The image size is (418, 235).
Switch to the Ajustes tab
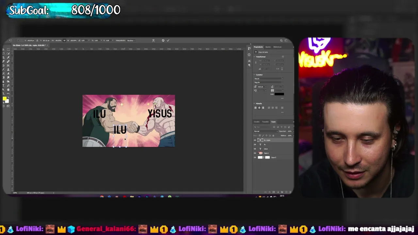[268, 47]
